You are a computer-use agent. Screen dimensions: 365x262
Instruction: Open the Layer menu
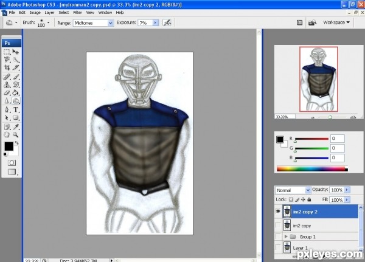[x=49, y=13]
